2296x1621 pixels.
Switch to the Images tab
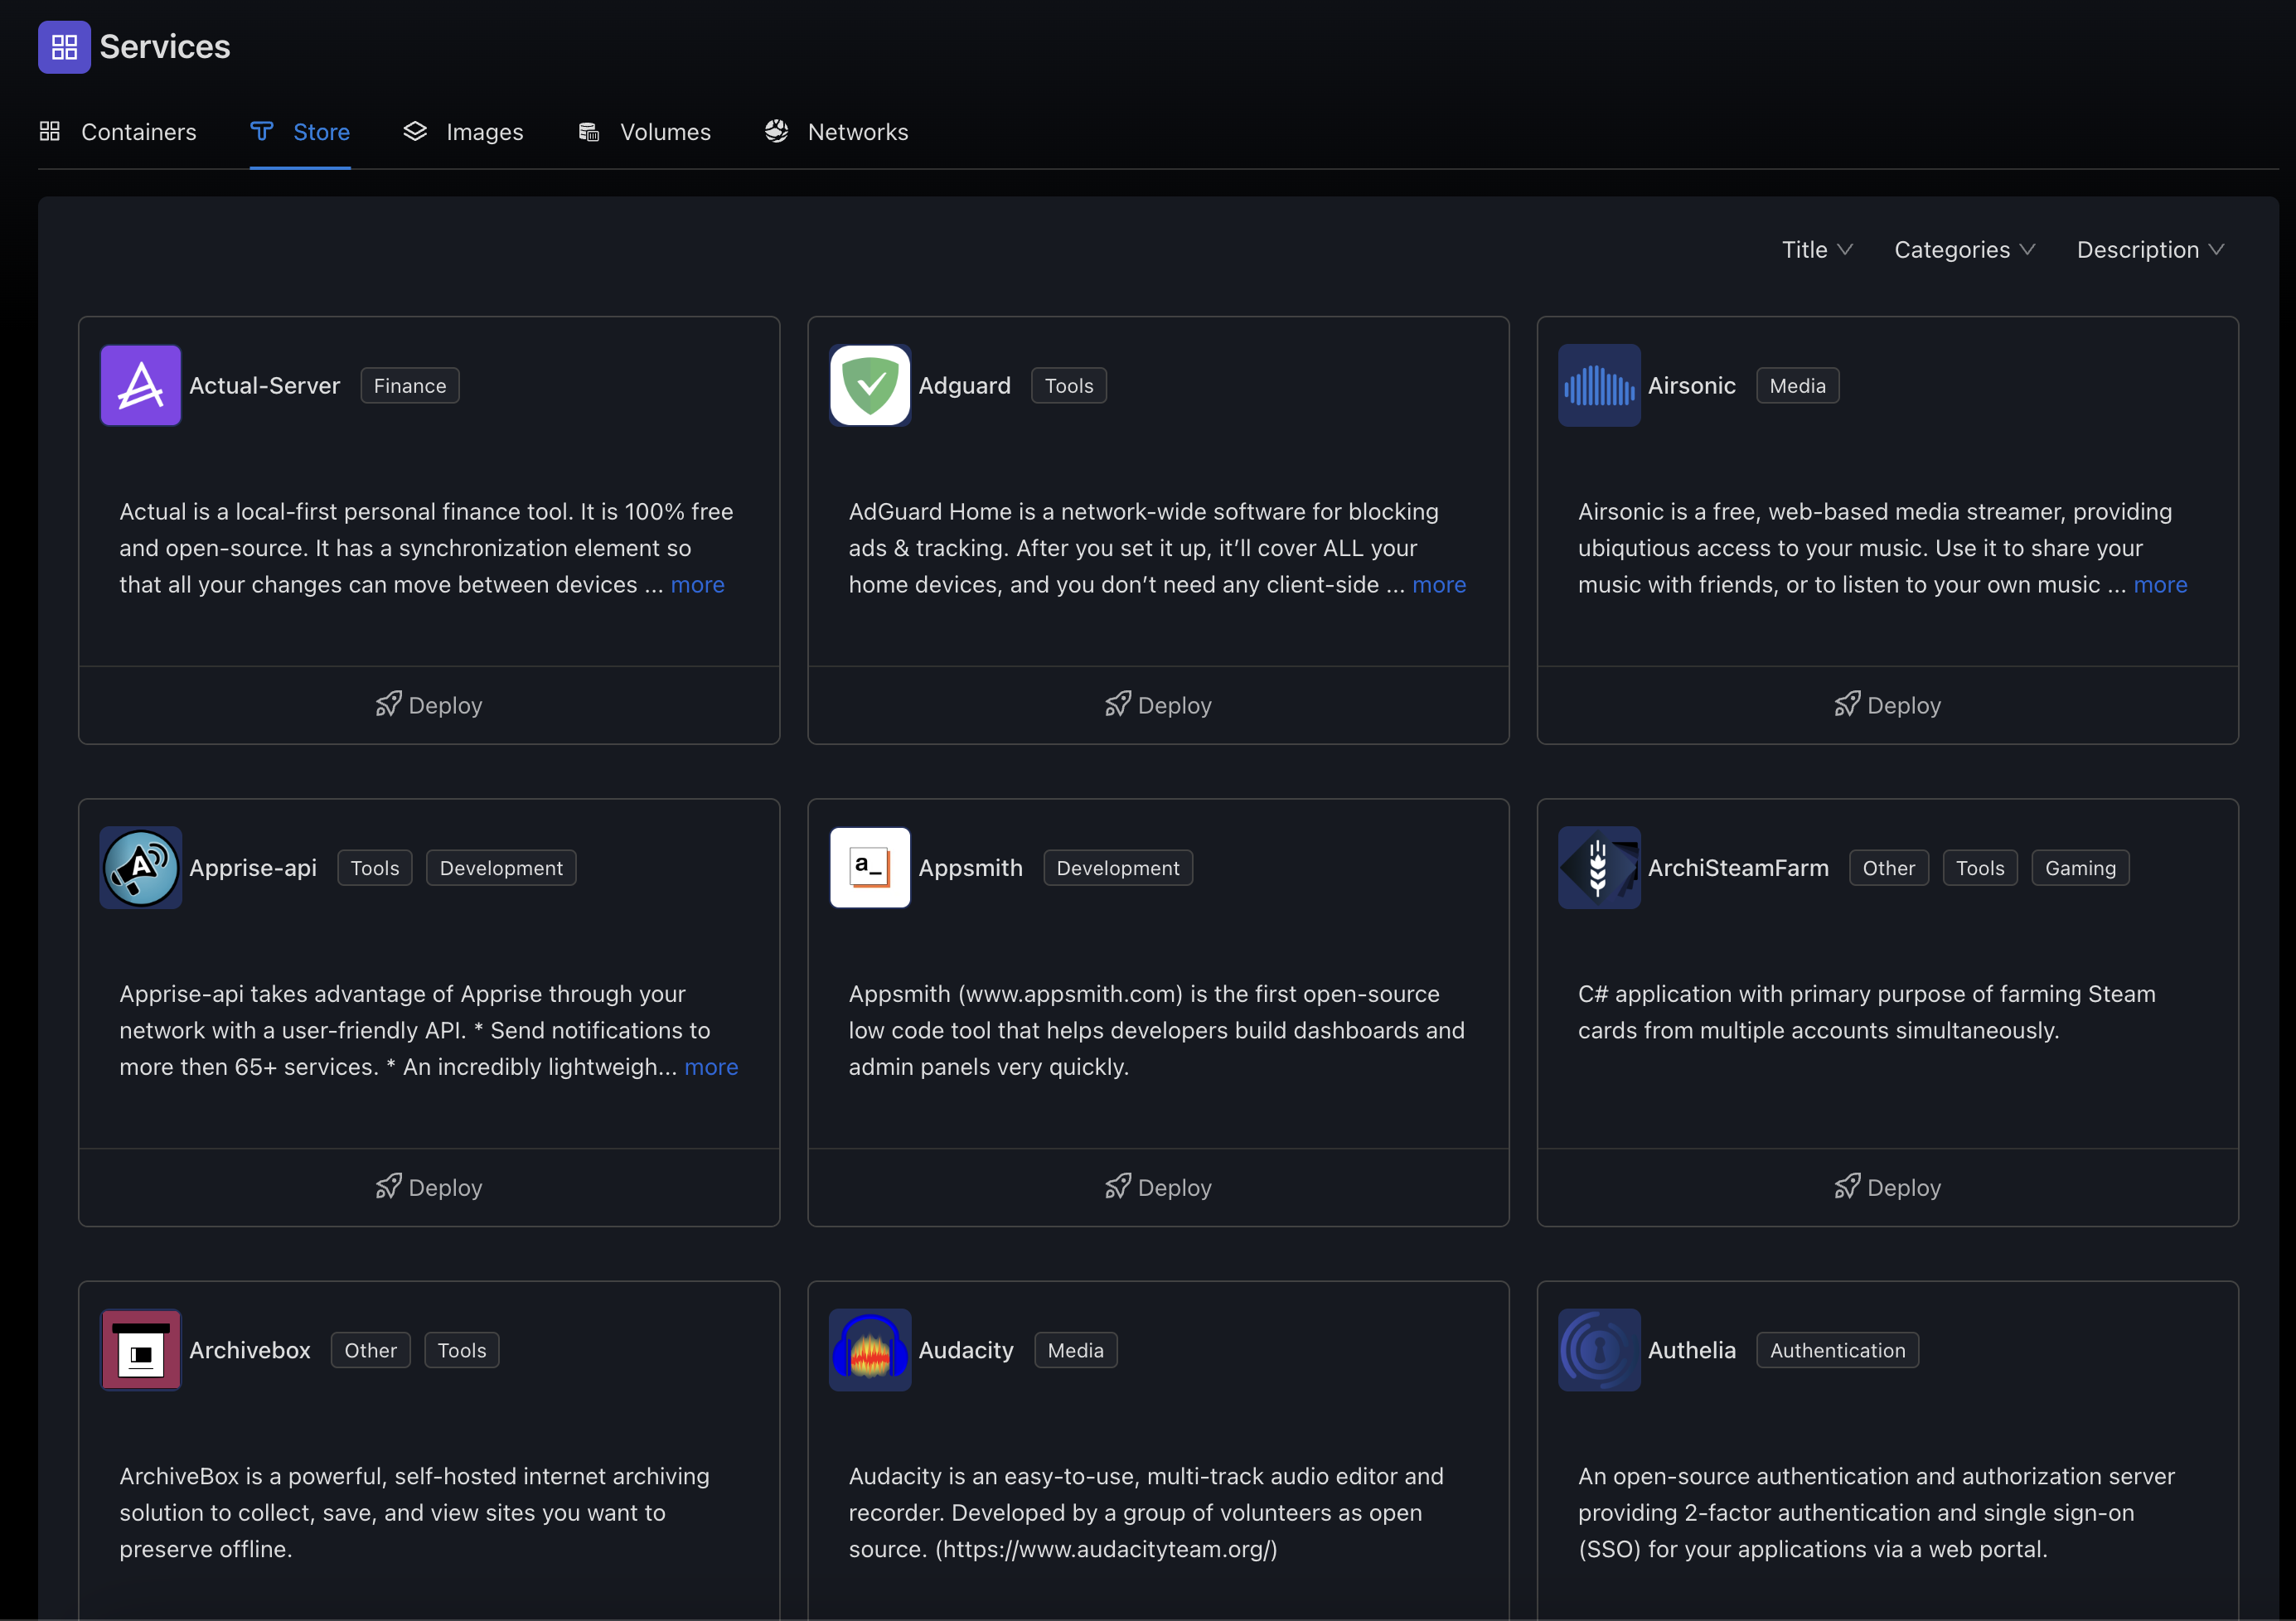[x=463, y=132]
